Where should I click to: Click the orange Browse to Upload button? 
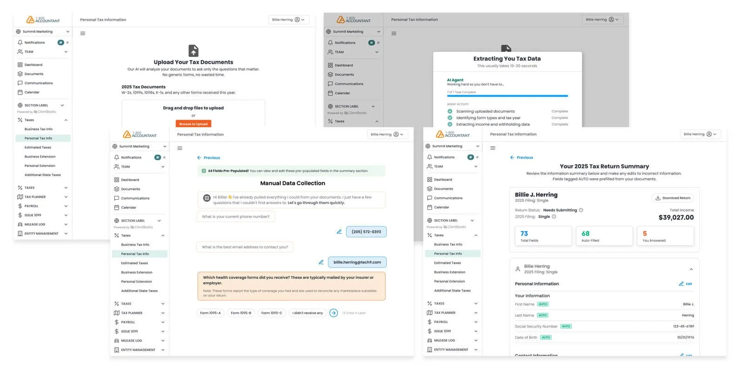193,124
